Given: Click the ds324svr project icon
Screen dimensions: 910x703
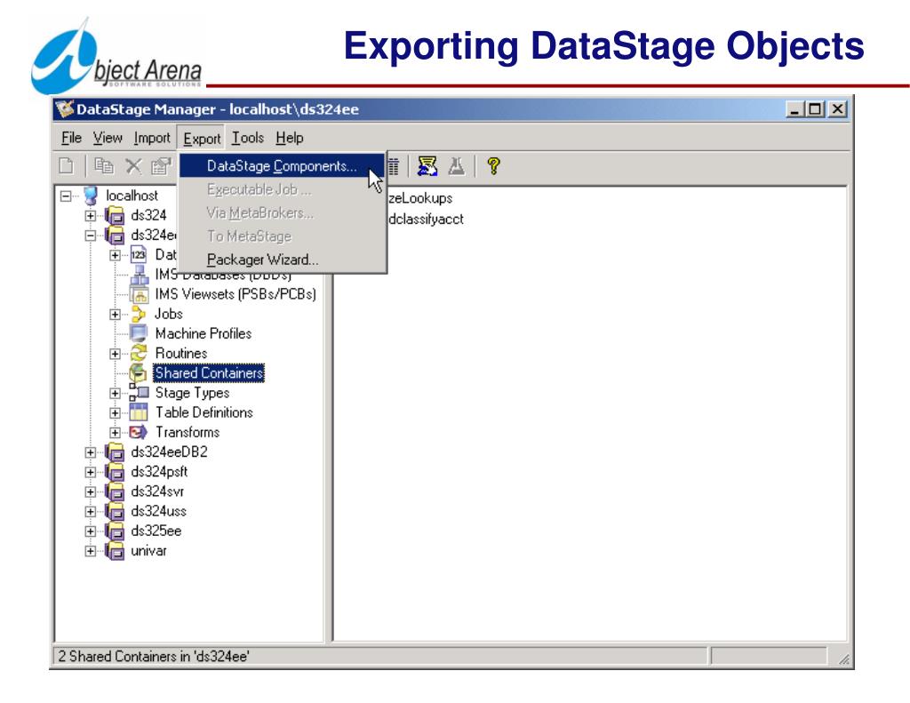Looking at the screenshot, I should point(115,491).
